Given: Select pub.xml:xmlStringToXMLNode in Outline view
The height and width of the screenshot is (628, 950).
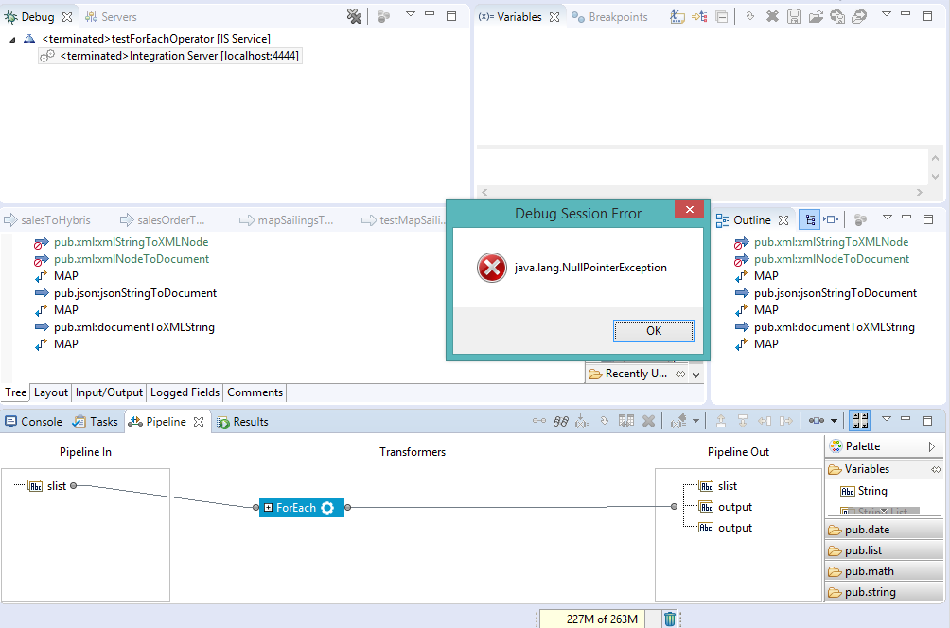Looking at the screenshot, I should pyautogui.click(x=831, y=242).
